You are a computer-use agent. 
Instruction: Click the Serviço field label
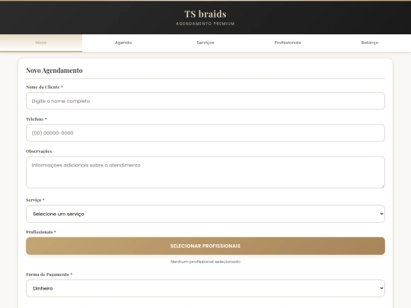tap(35, 200)
